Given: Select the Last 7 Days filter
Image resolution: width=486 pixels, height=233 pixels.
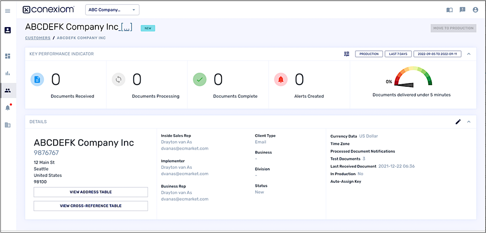Looking at the screenshot, I should click(398, 54).
